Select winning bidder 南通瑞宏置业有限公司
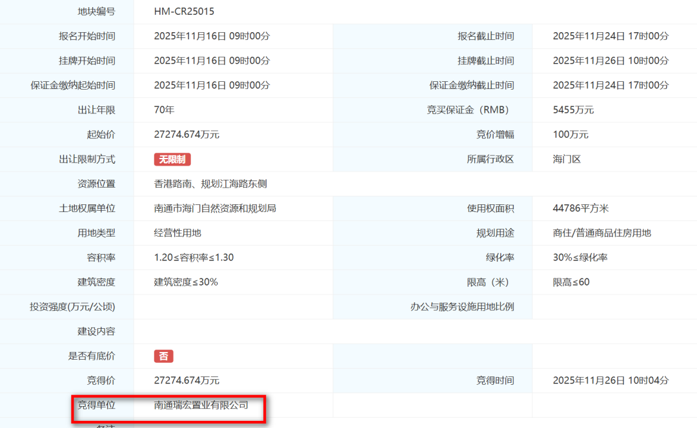This screenshot has height=428, width=697. (201, 405)
